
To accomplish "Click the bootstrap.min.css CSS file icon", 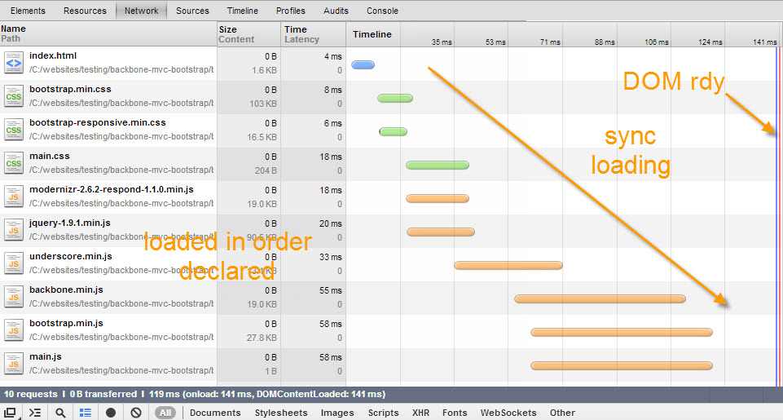I will (x=14, y=96).
